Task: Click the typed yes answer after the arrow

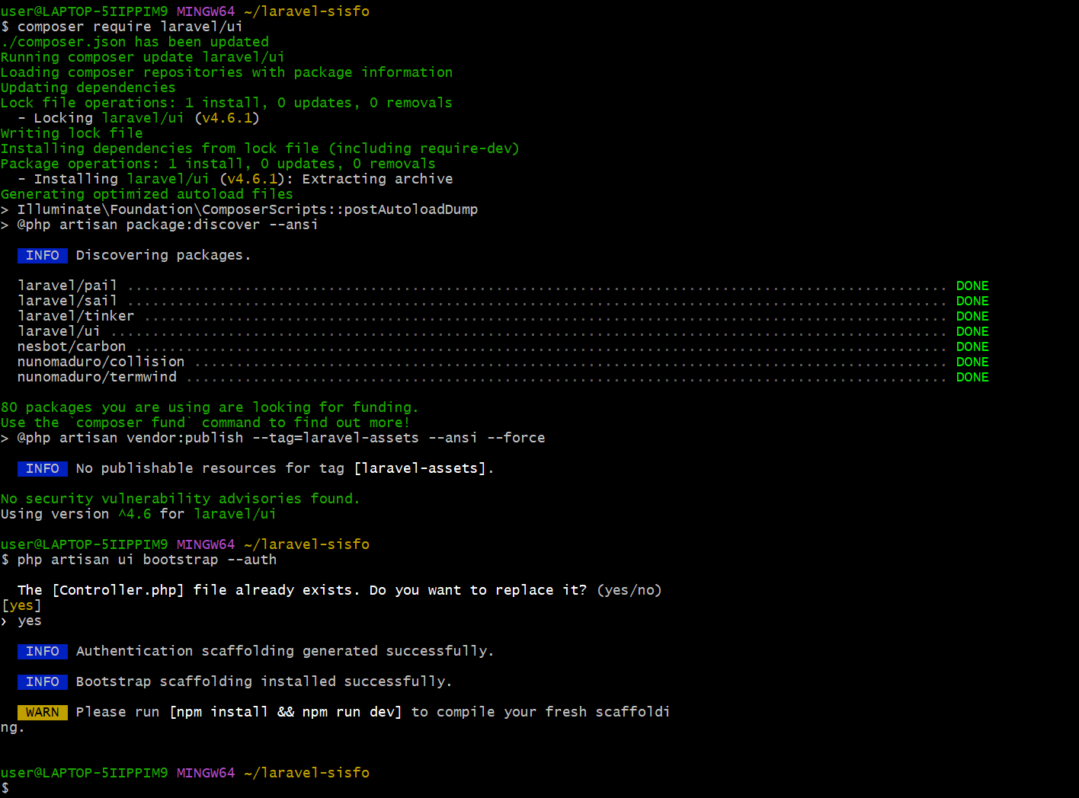Action: coord(29,621)
